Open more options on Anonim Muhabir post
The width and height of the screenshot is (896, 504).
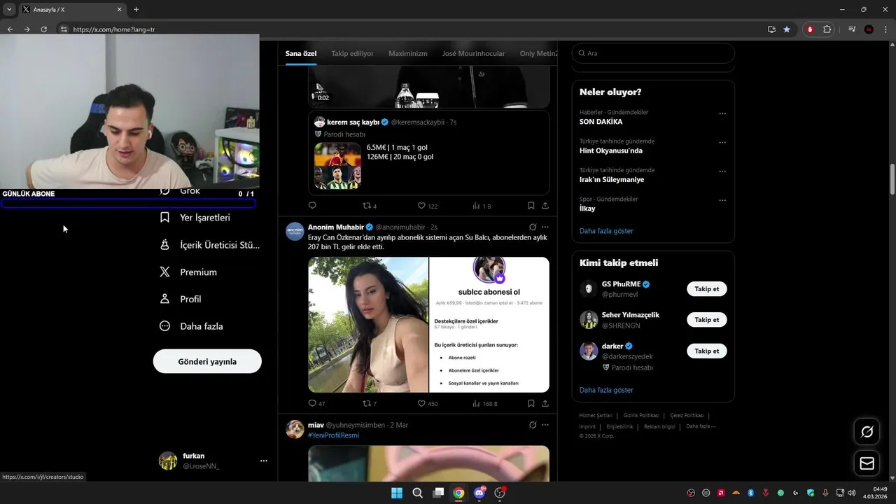(x=545, y=227)
